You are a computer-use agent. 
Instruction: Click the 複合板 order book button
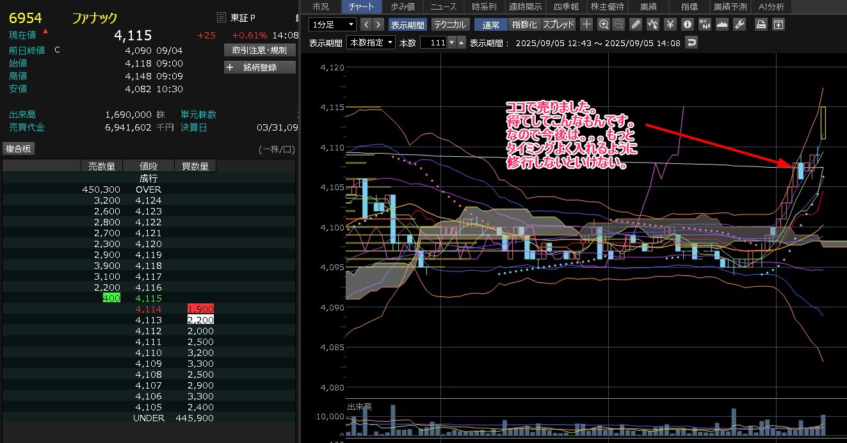click(19, 149)
